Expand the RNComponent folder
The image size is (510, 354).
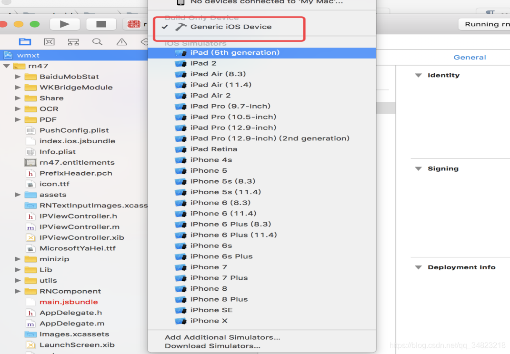click(x=18, y=291)
